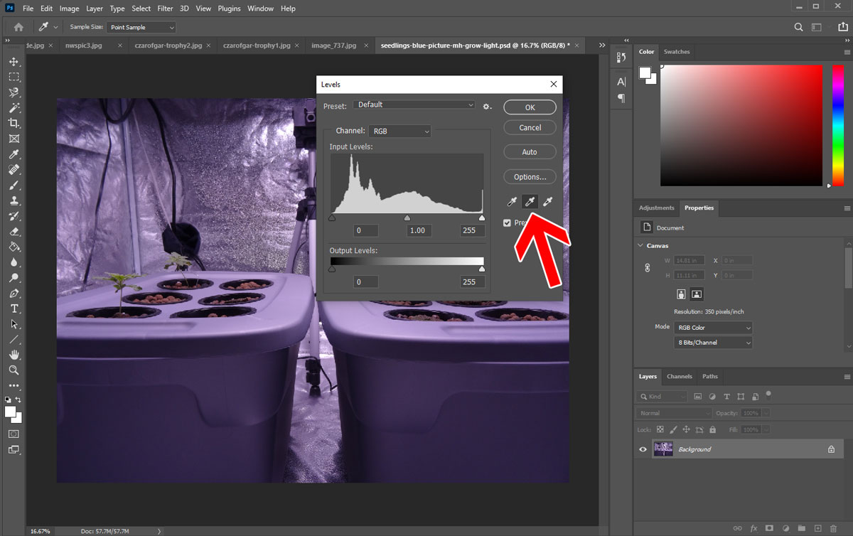This screenshot has height=536, width=853.
Task: Click the midtone gamma input slider
Action: click(407, 218)
